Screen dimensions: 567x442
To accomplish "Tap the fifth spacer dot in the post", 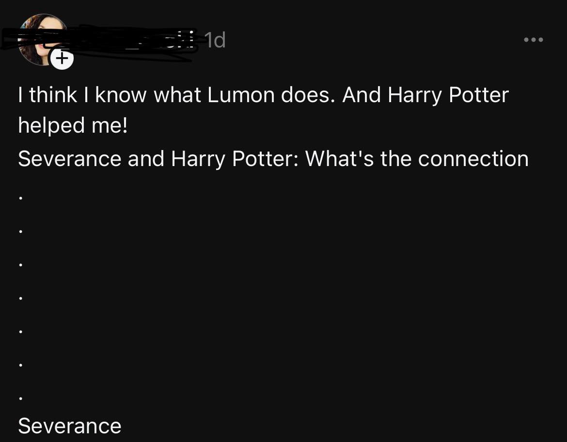I will point(20,332).
